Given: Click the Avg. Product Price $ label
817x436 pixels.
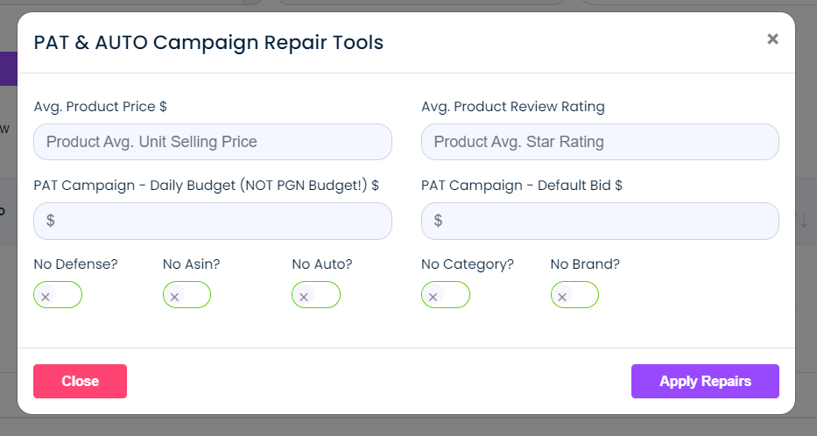Looking at the screenshot, I should [100, 107].
